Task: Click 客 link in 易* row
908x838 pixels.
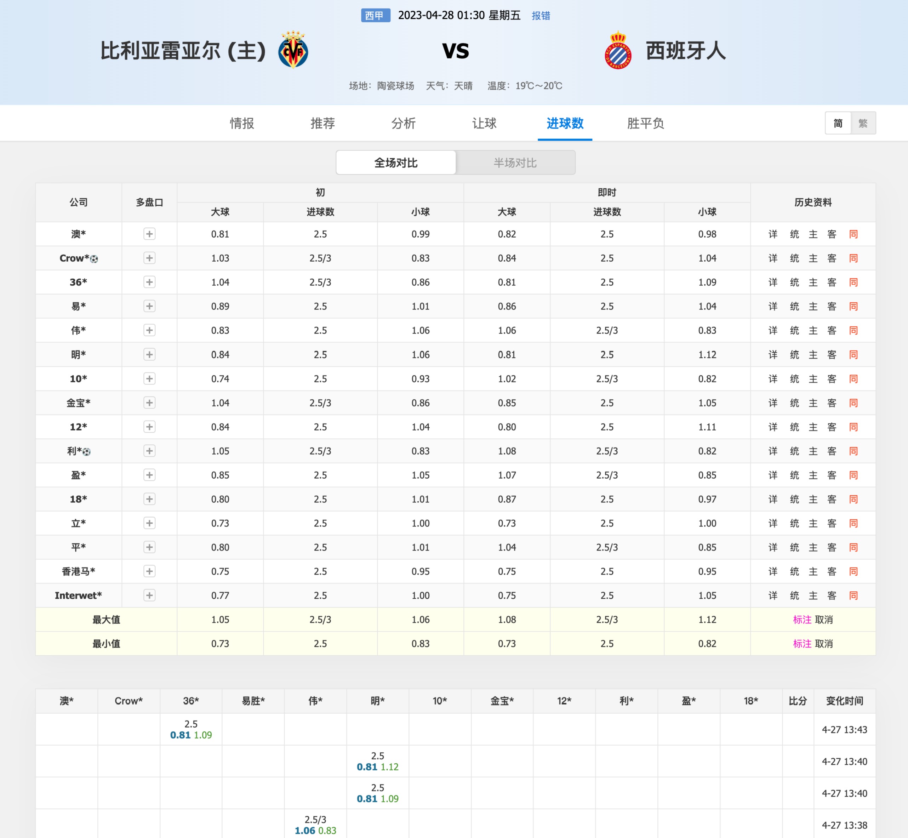Action: pos(832,306)
